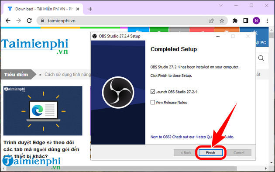The width and height of the screenshot is (275, 172).
Task: Share this page via the share icon
Action: tap(211, 21)
